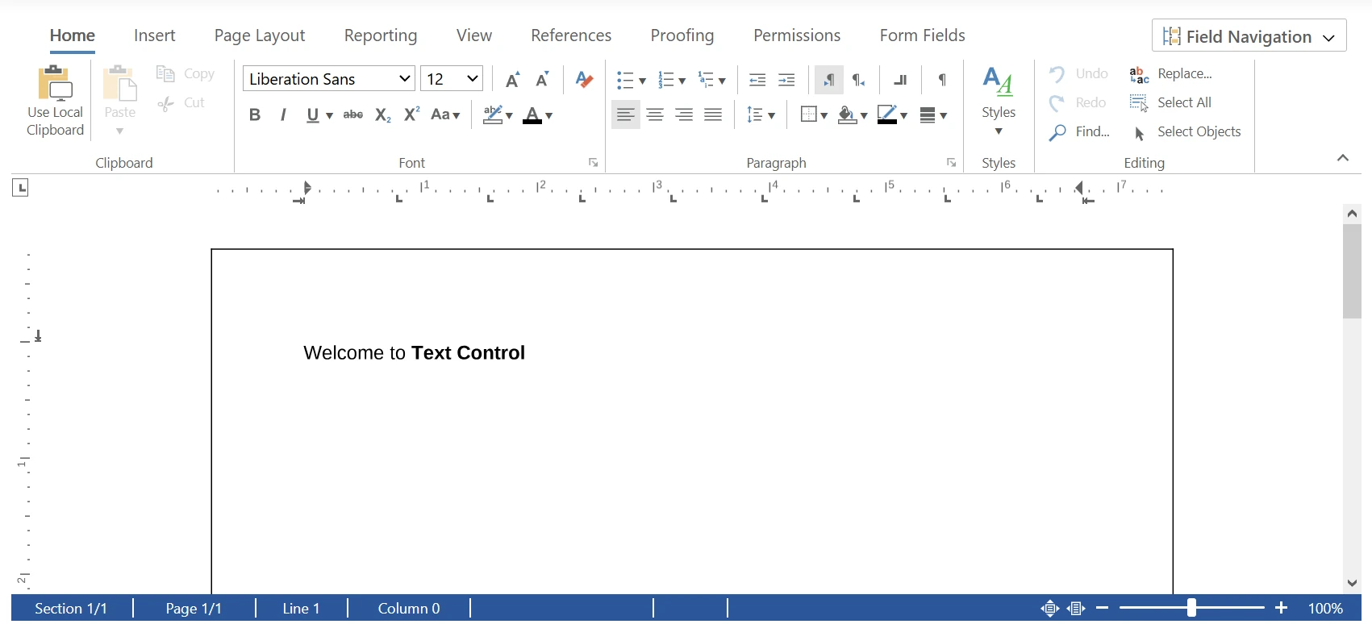Toggle Strikethrough formatting
This screenshot has height=624, width=1372.
[x=353, y=115]
